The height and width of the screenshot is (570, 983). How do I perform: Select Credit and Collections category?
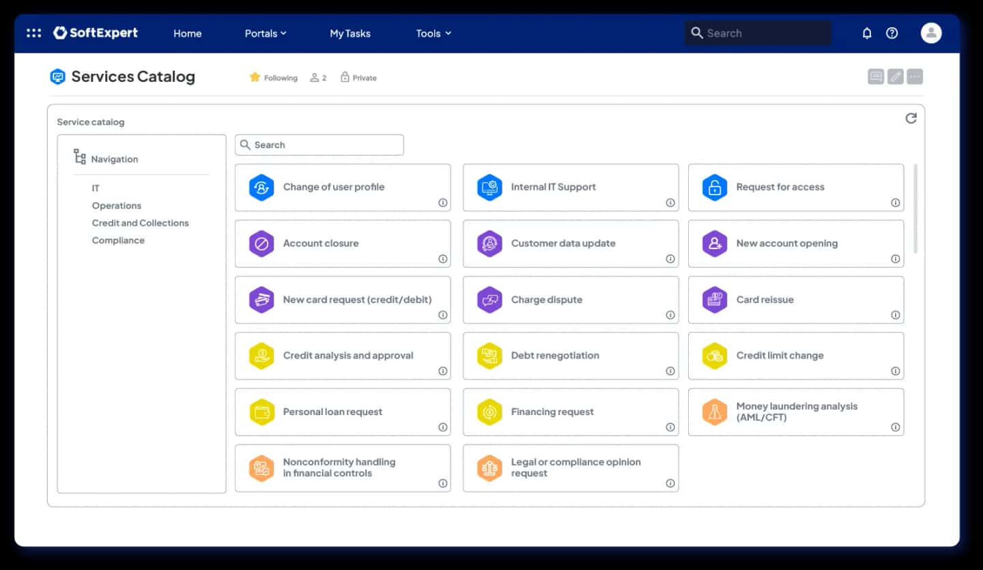(140, 223)
